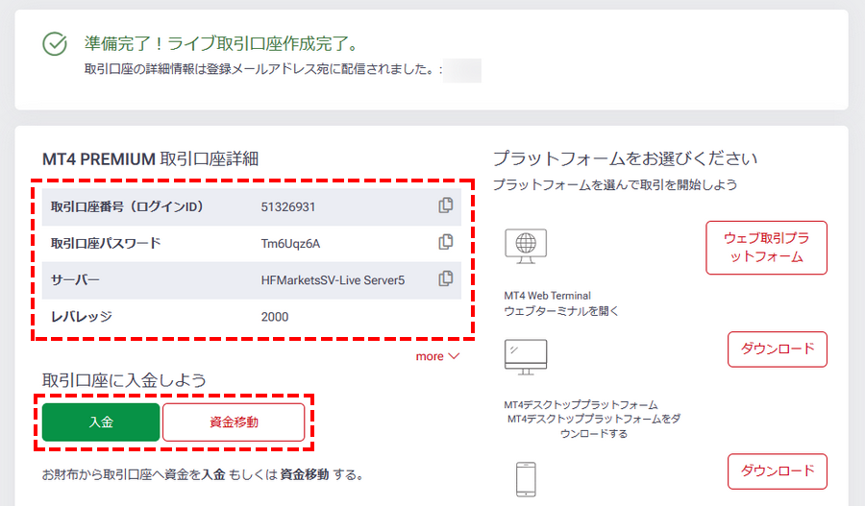Viewport: 865px width, 506px height.
Task: Click the 取引口座番号（ログインID） label
Action: [128, 206]
